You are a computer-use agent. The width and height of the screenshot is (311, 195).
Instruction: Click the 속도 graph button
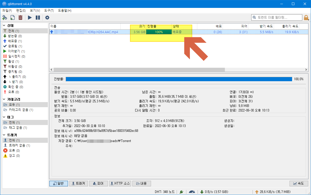299,184
